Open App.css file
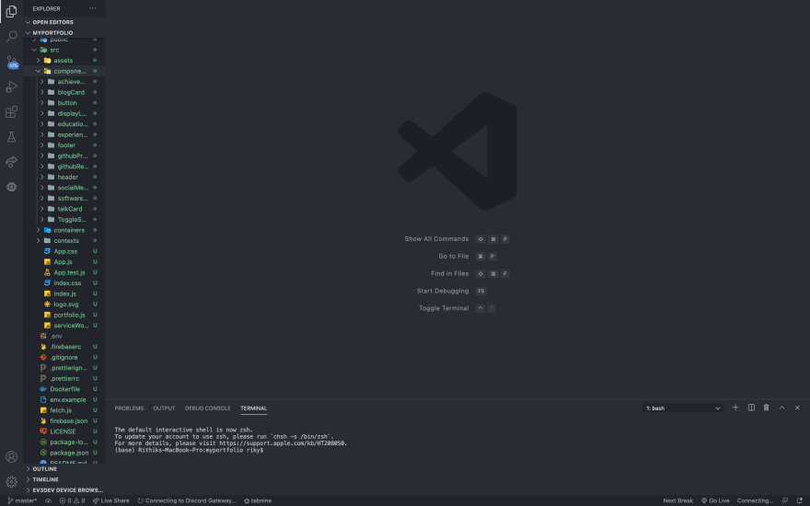 (64, 251)
